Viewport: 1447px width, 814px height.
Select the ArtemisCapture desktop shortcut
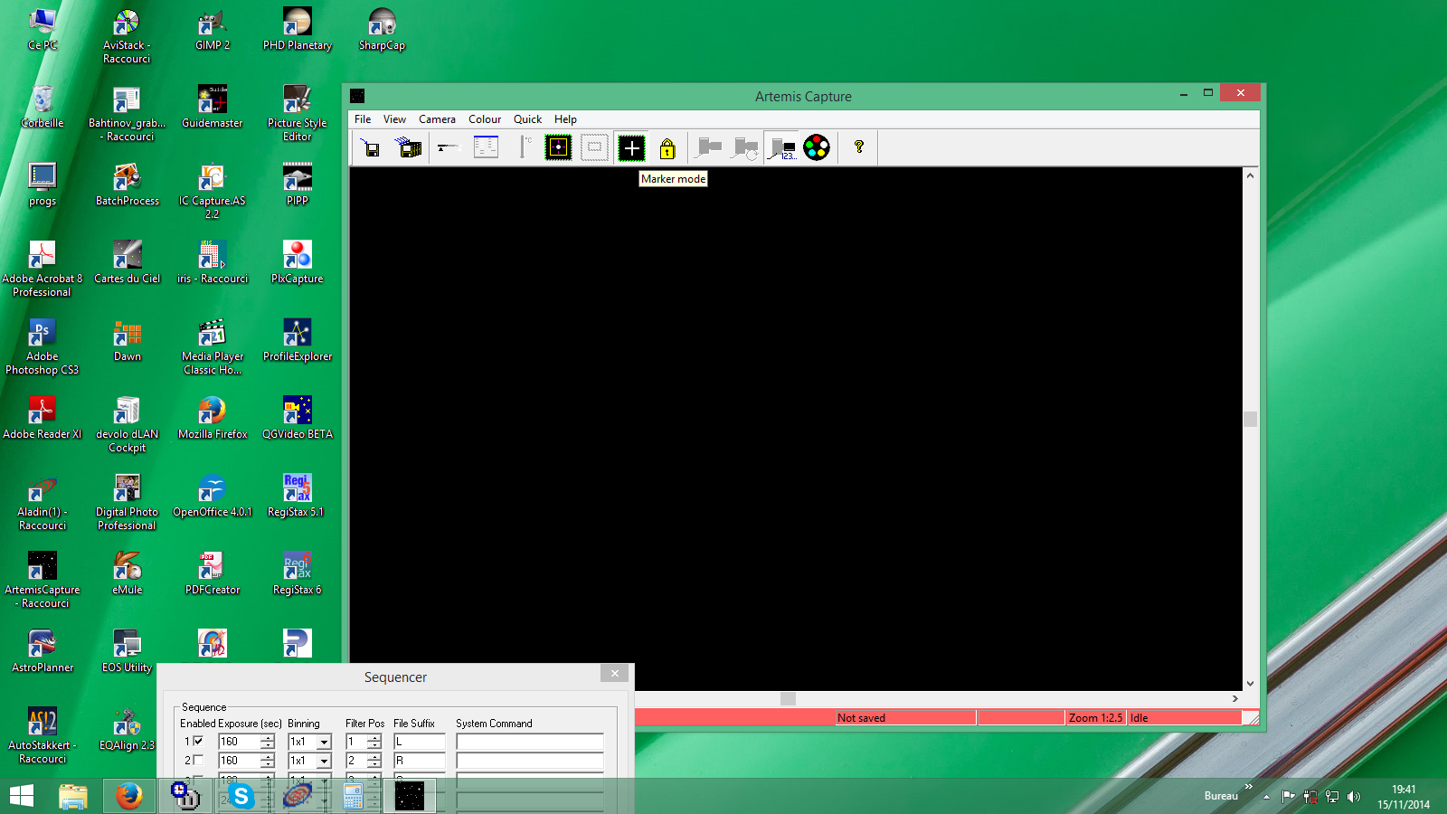pyautogui.click(x=43, y=580)
